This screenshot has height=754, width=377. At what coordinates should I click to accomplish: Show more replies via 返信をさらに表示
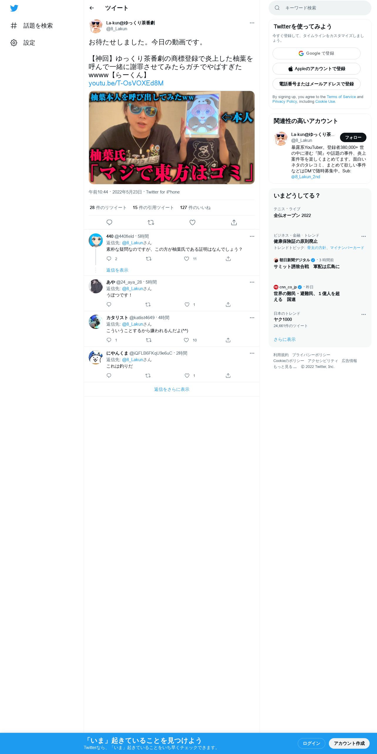[x=172, y=389]
